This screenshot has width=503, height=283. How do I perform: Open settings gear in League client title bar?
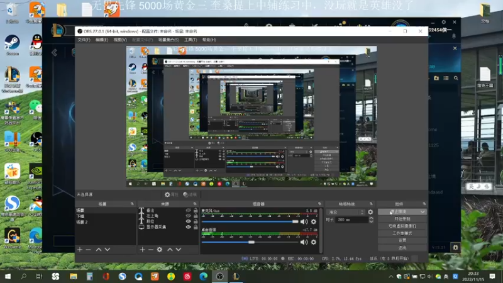pyautogui.click(x=444, y=22)
